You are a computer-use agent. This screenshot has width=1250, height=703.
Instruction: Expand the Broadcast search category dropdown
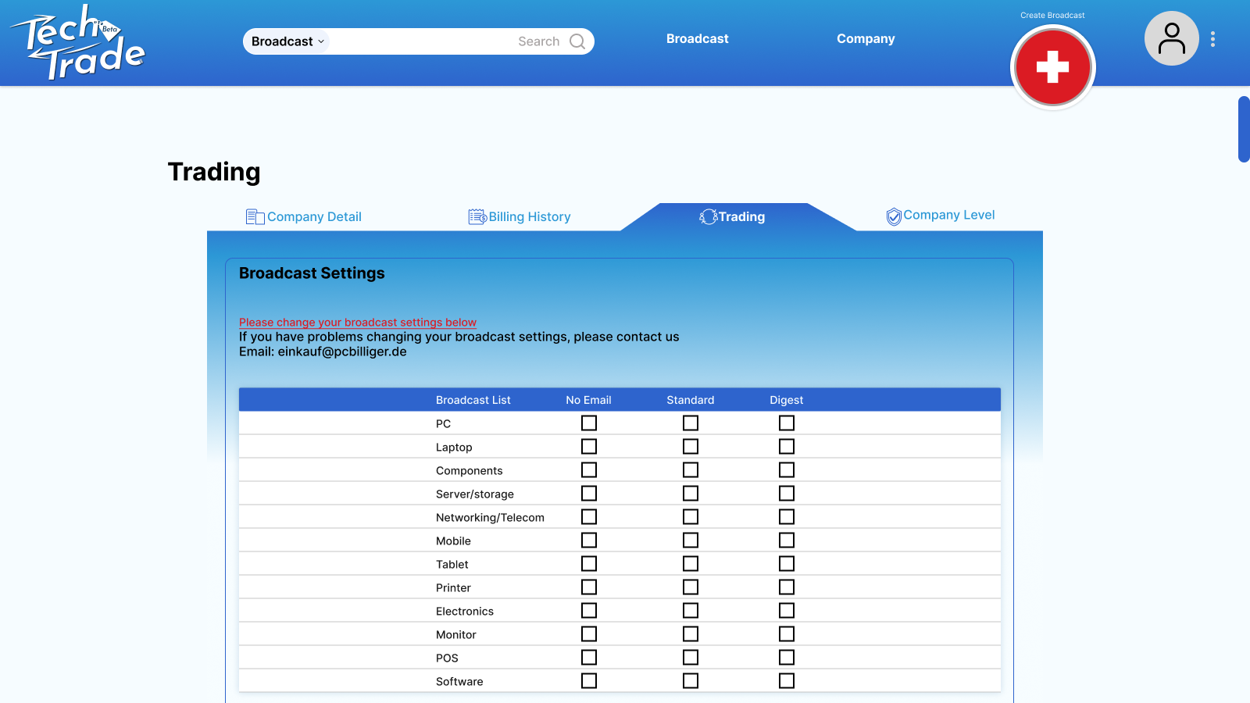pos(287,41)
